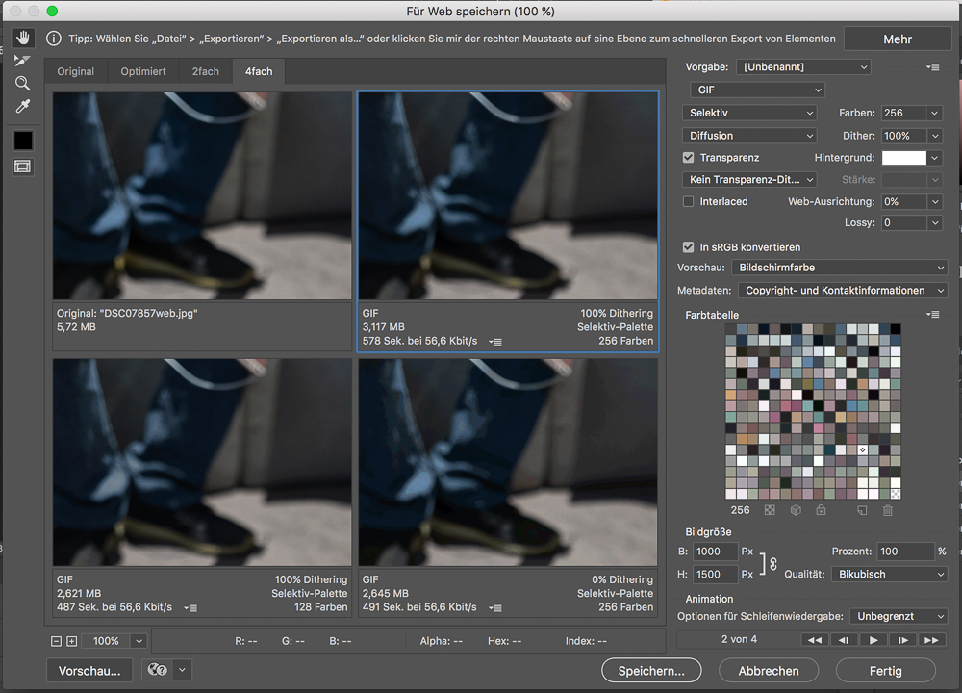962x693 pixels.
Task: Map selected colors to transparent icon
Action: 770,510
